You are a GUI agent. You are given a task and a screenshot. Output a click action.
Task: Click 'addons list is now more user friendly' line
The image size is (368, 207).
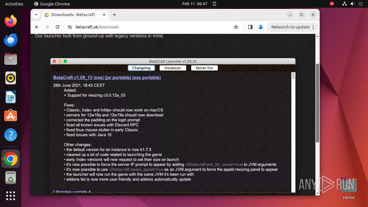click(x=127, y=179)
